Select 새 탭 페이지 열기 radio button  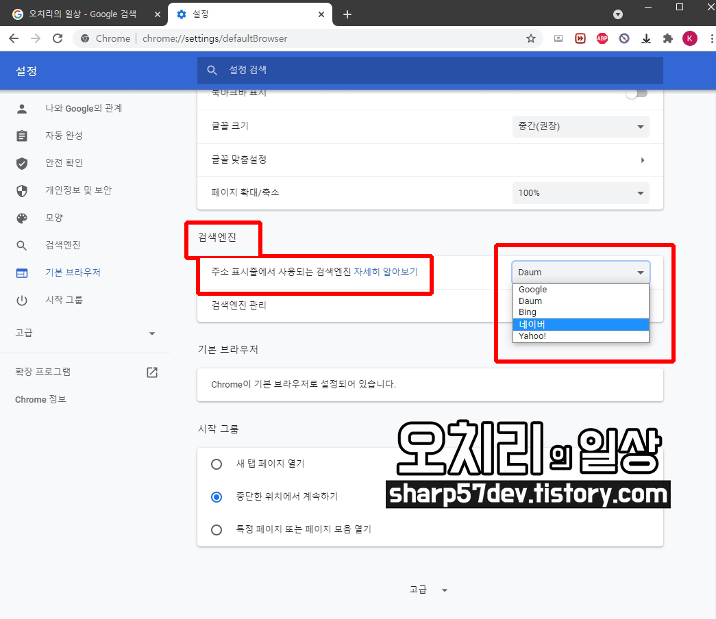point(217,464)
